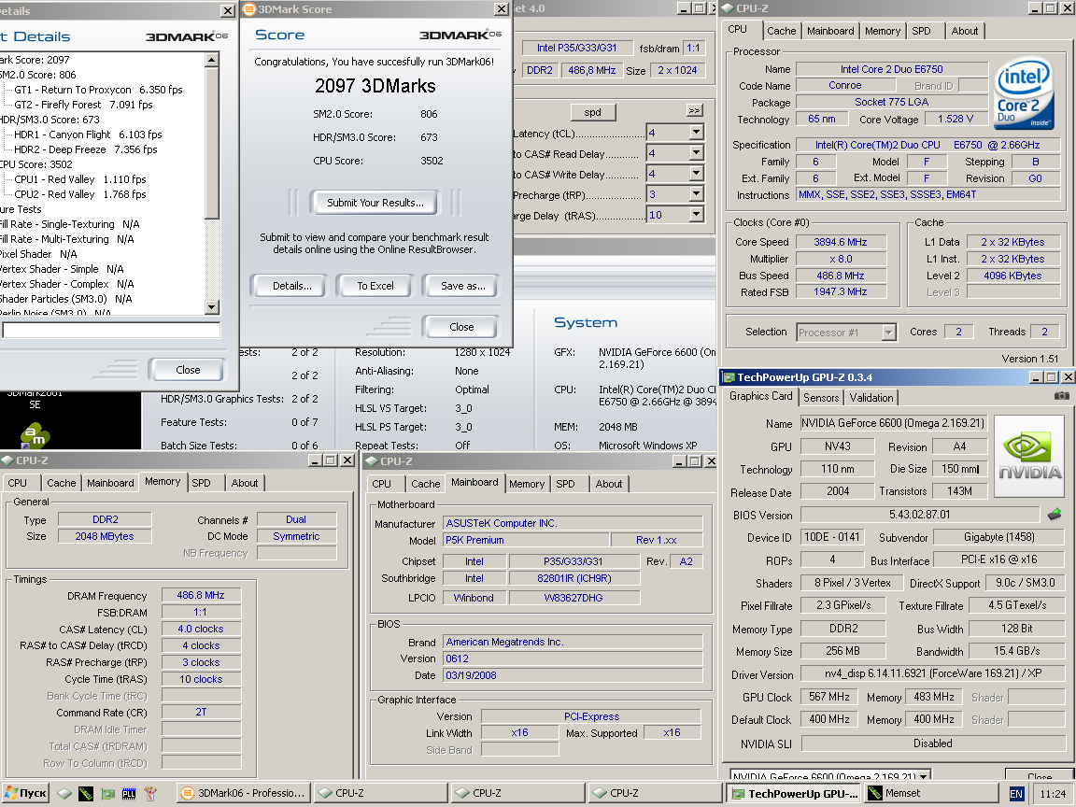Select HDR2 - Deep Freeze row
Image resolution: width=1076 pixels, height=807 pixels.
(x=85, y=149)
